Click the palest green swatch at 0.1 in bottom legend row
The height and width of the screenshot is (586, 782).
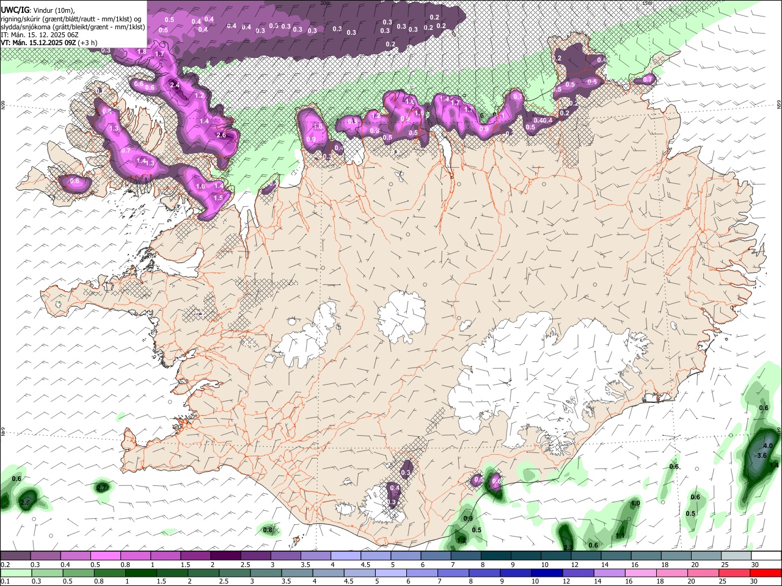[15, 573]
